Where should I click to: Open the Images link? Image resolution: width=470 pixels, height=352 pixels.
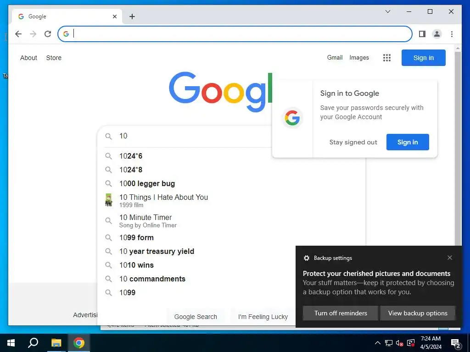359,57
